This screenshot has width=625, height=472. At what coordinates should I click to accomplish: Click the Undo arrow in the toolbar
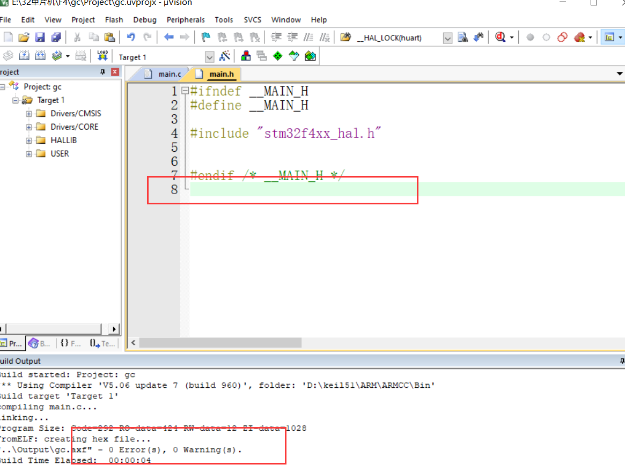pyautogui.click(x=130, y=37)
